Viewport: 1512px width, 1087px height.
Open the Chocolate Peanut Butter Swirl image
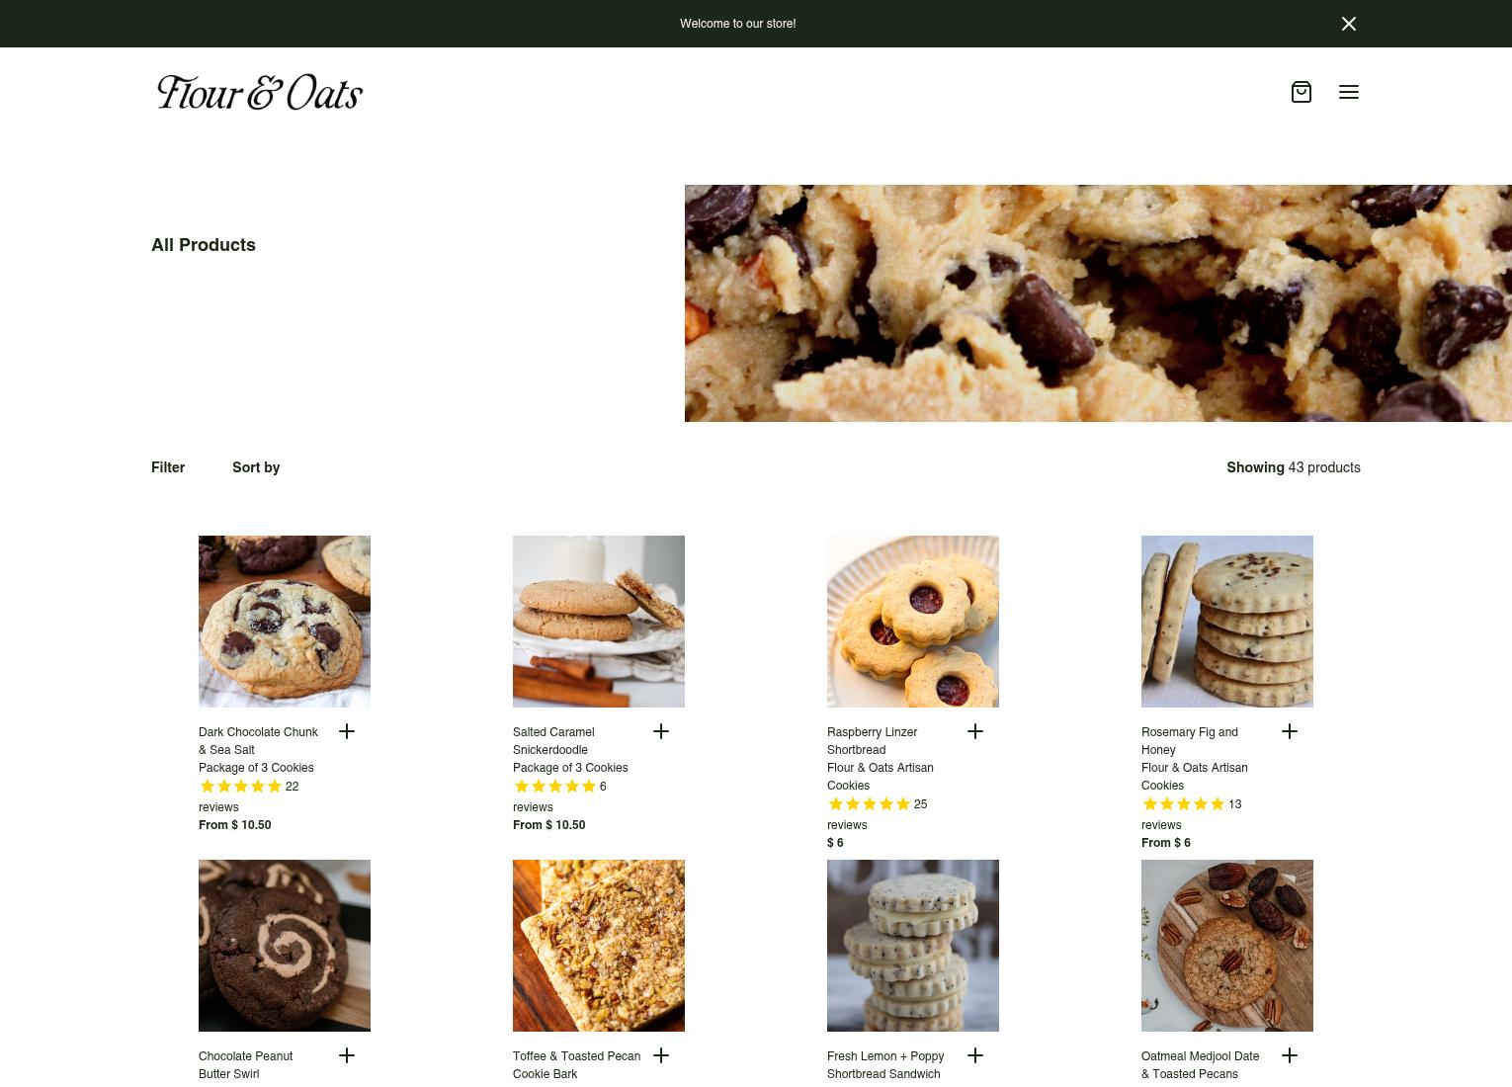click(285, 946)
